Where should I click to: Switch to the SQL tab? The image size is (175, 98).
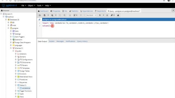click(65, 11)
